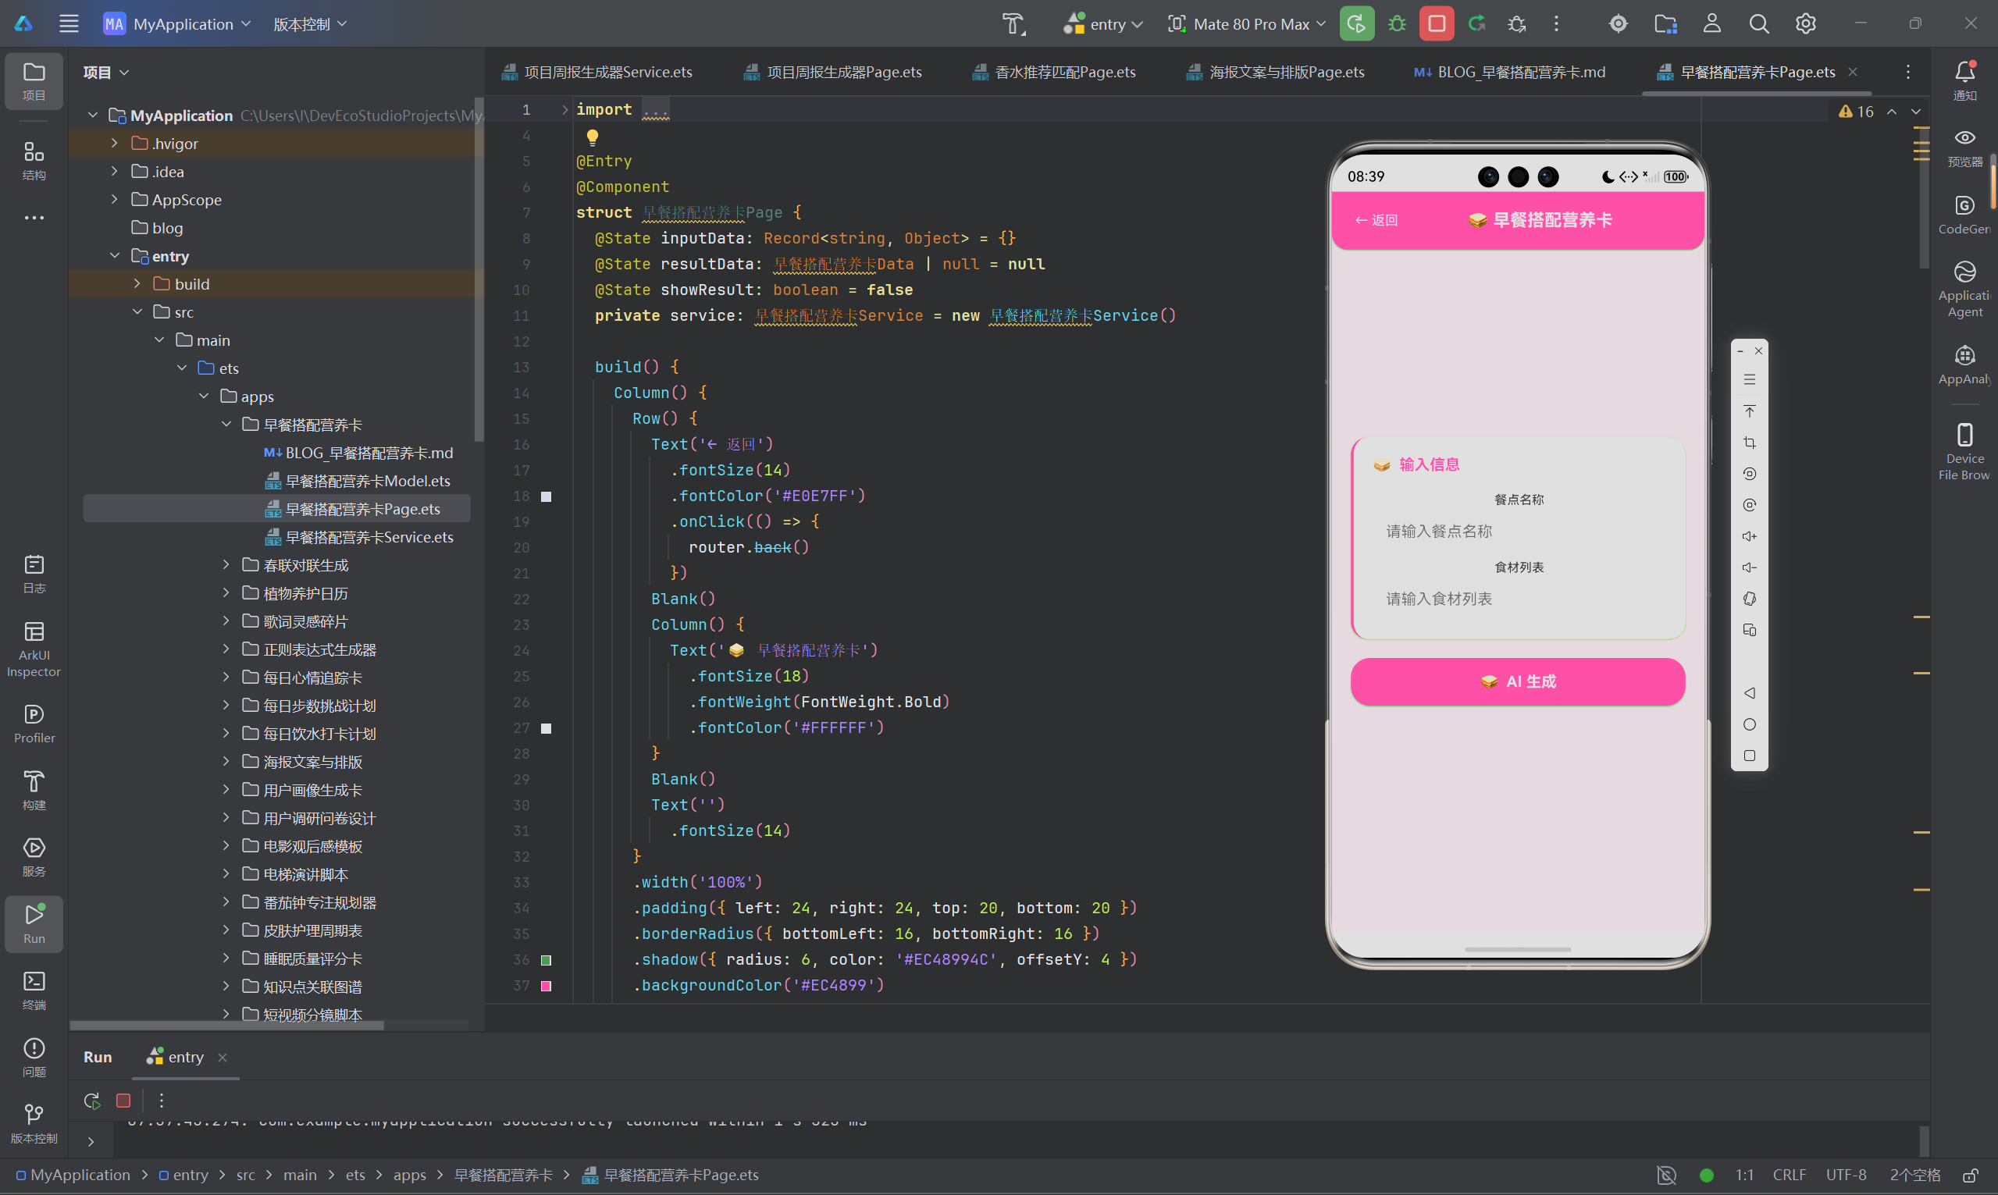Toggle the read-only lock in status bar

(x=1970, y=1175)
